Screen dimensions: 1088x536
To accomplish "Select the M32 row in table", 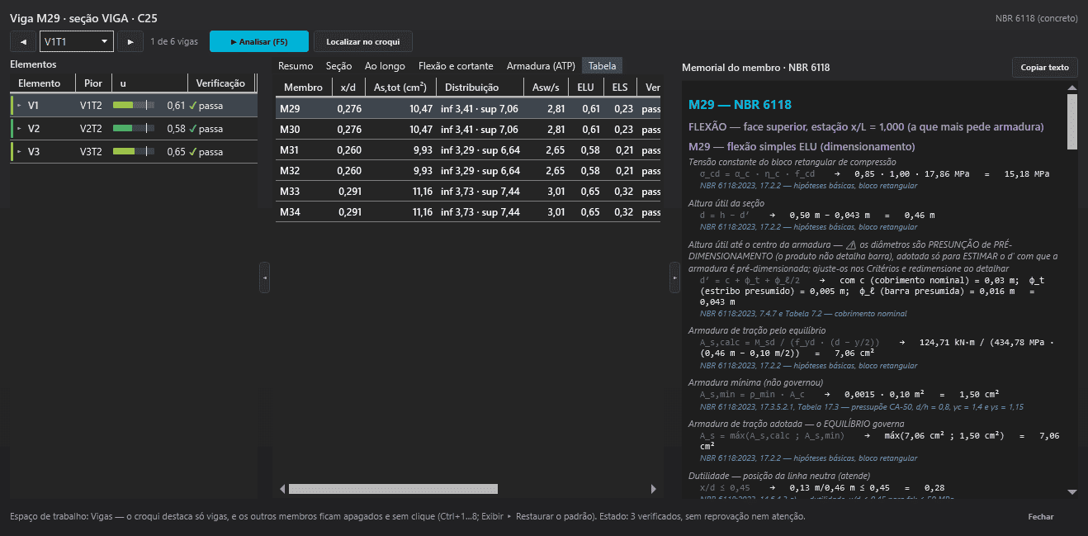I will pos(469,171).
